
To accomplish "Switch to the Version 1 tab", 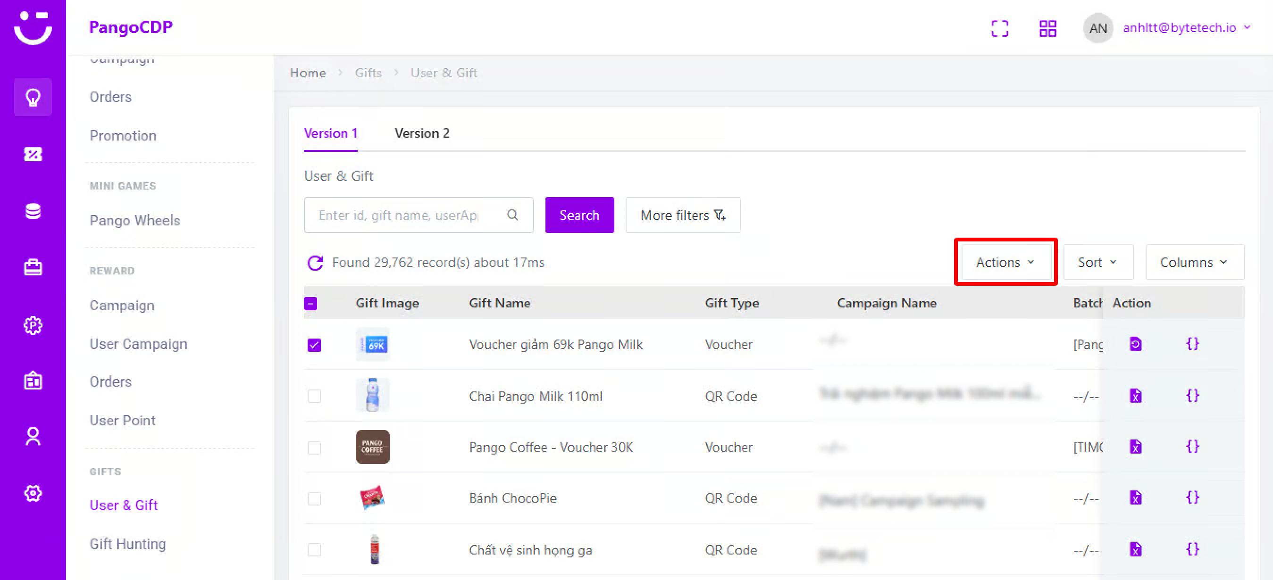I will (x=330, y=133).
